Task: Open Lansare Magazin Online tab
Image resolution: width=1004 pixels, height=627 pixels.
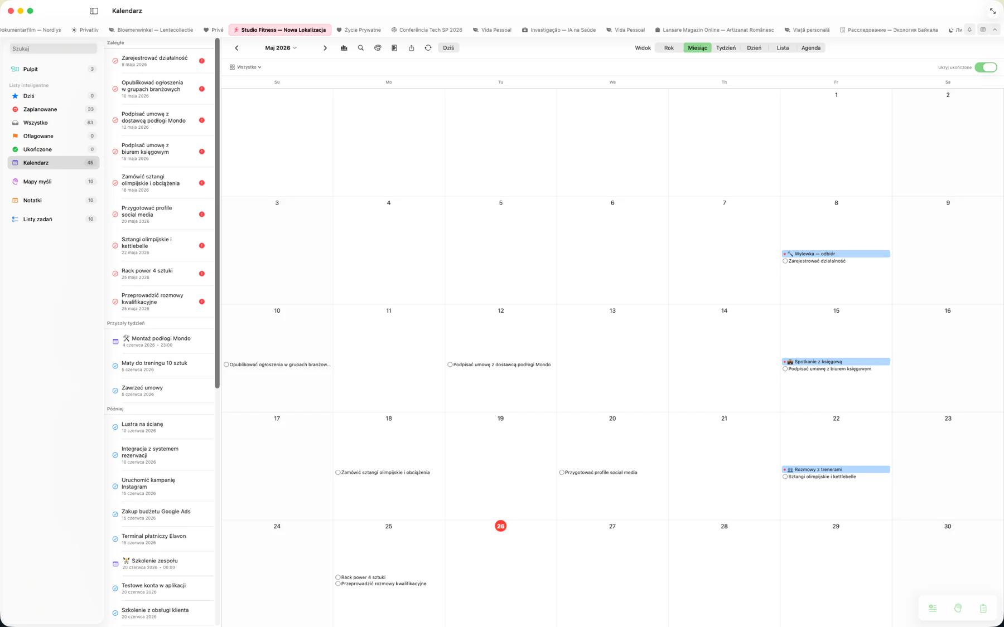Action: coord(714,30)
